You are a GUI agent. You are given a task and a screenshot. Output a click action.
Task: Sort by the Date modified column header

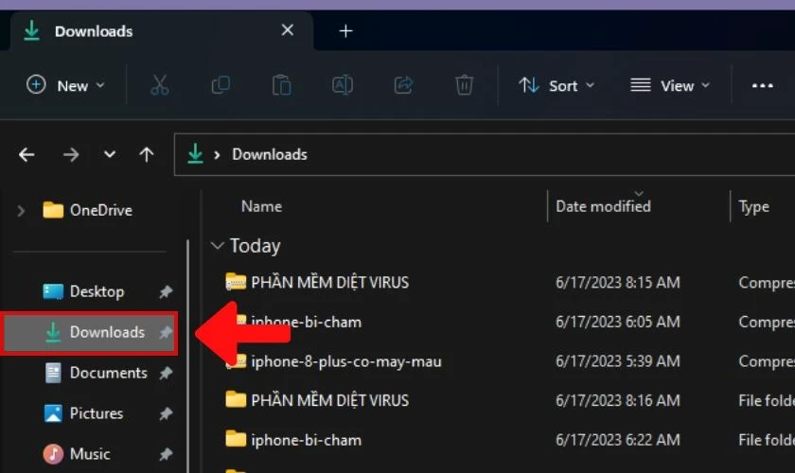pos(603,206)
